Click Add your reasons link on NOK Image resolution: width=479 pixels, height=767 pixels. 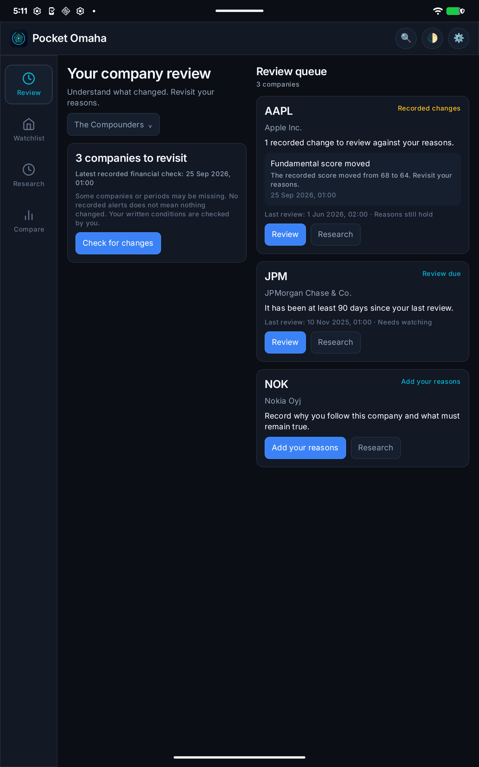coord(431,382)
